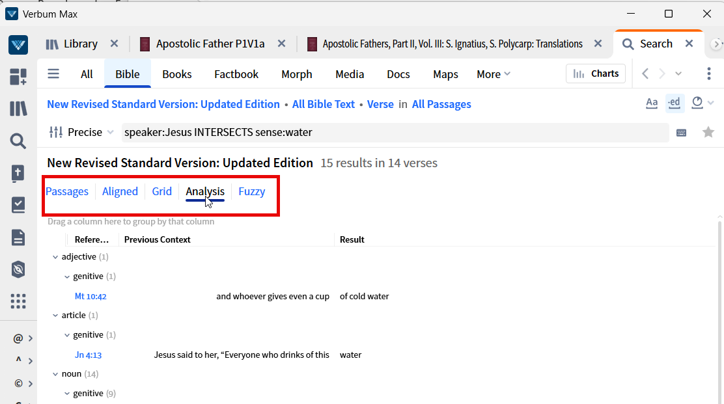The height and width of the screenshot is (404, 724).
Task: Click the All Bible Text link
Action: click(x=323, y=104)
